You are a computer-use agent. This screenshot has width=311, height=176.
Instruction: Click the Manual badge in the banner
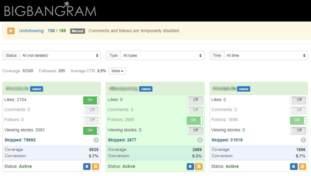[77, 31]
